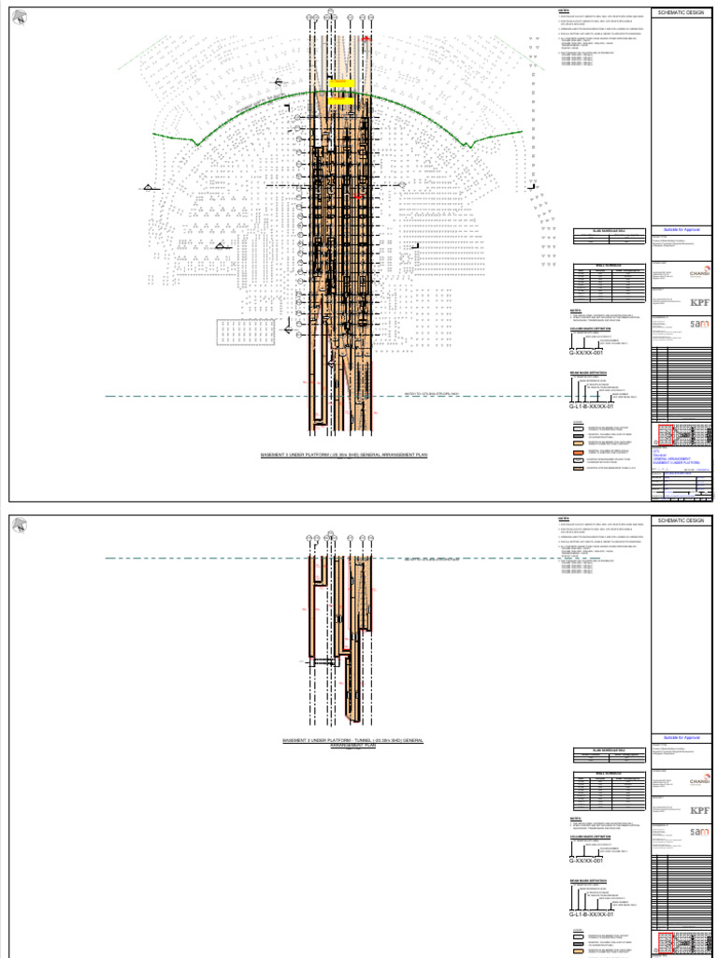The width and height of the screenshot is (718, 958).
Task: Select the wall schedule table on second sheet
Action: (610, 791)
